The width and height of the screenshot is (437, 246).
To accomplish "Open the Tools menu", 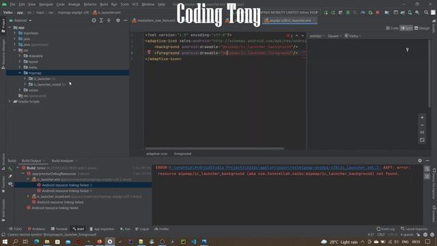I will coord(124,5).
